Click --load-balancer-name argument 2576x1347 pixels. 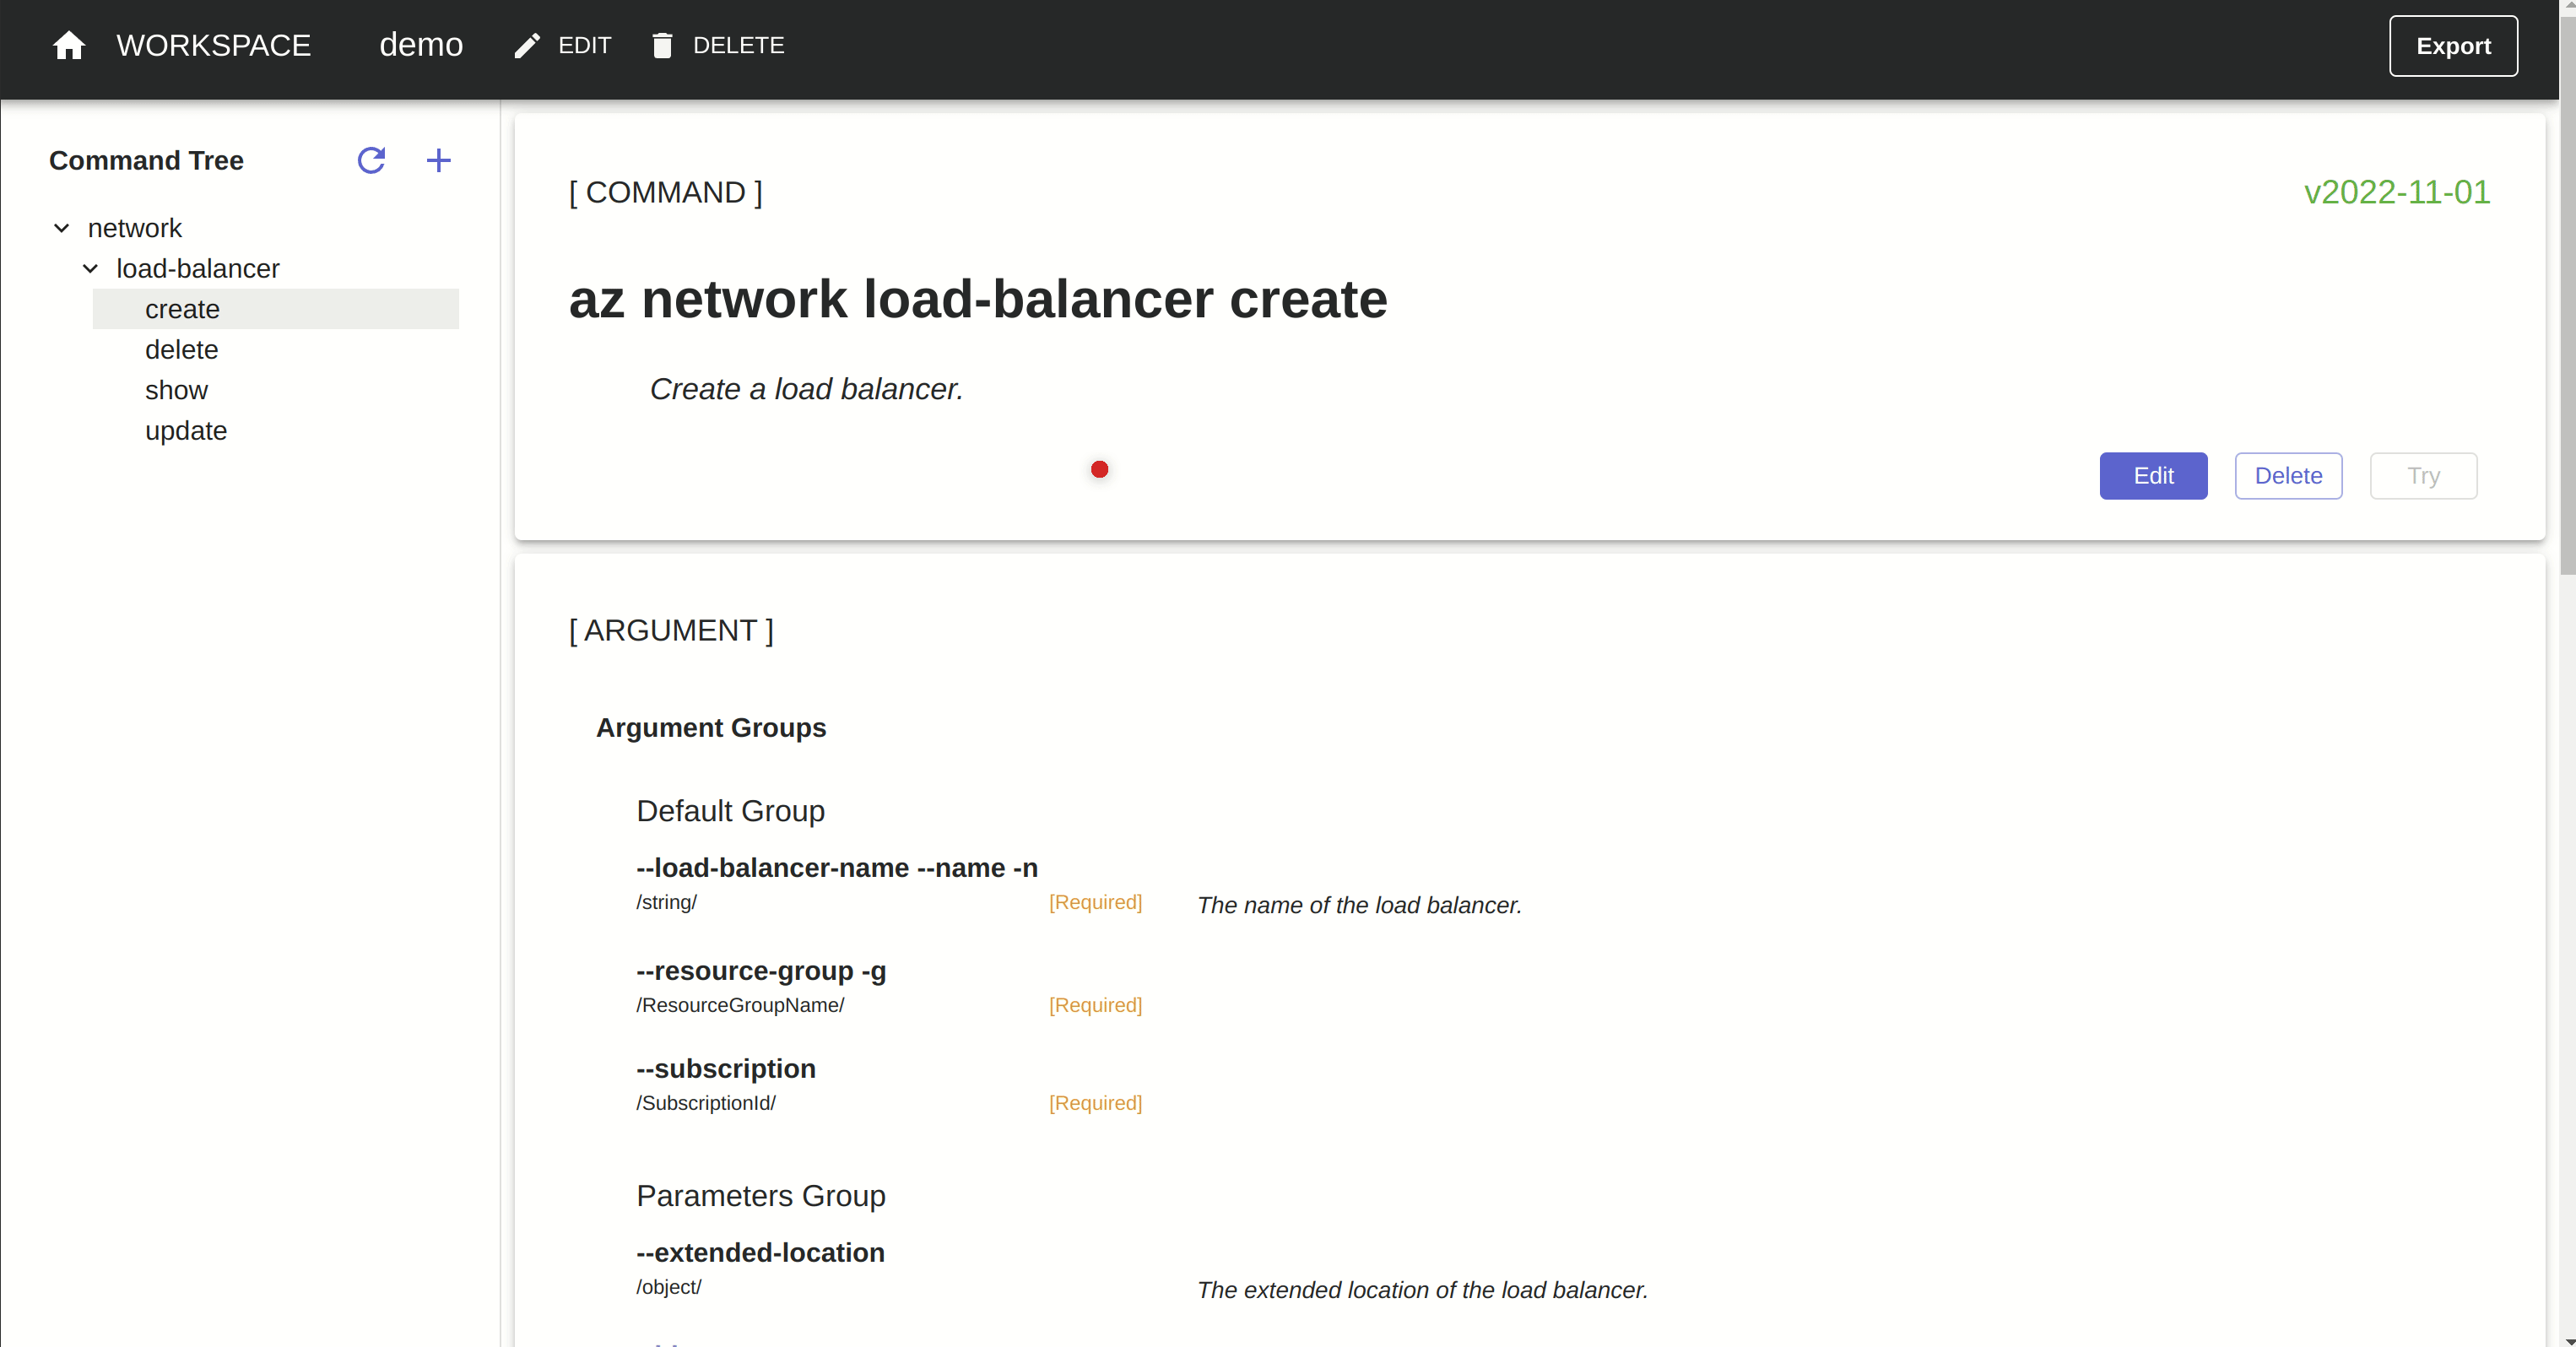click(x=837, y=868)
